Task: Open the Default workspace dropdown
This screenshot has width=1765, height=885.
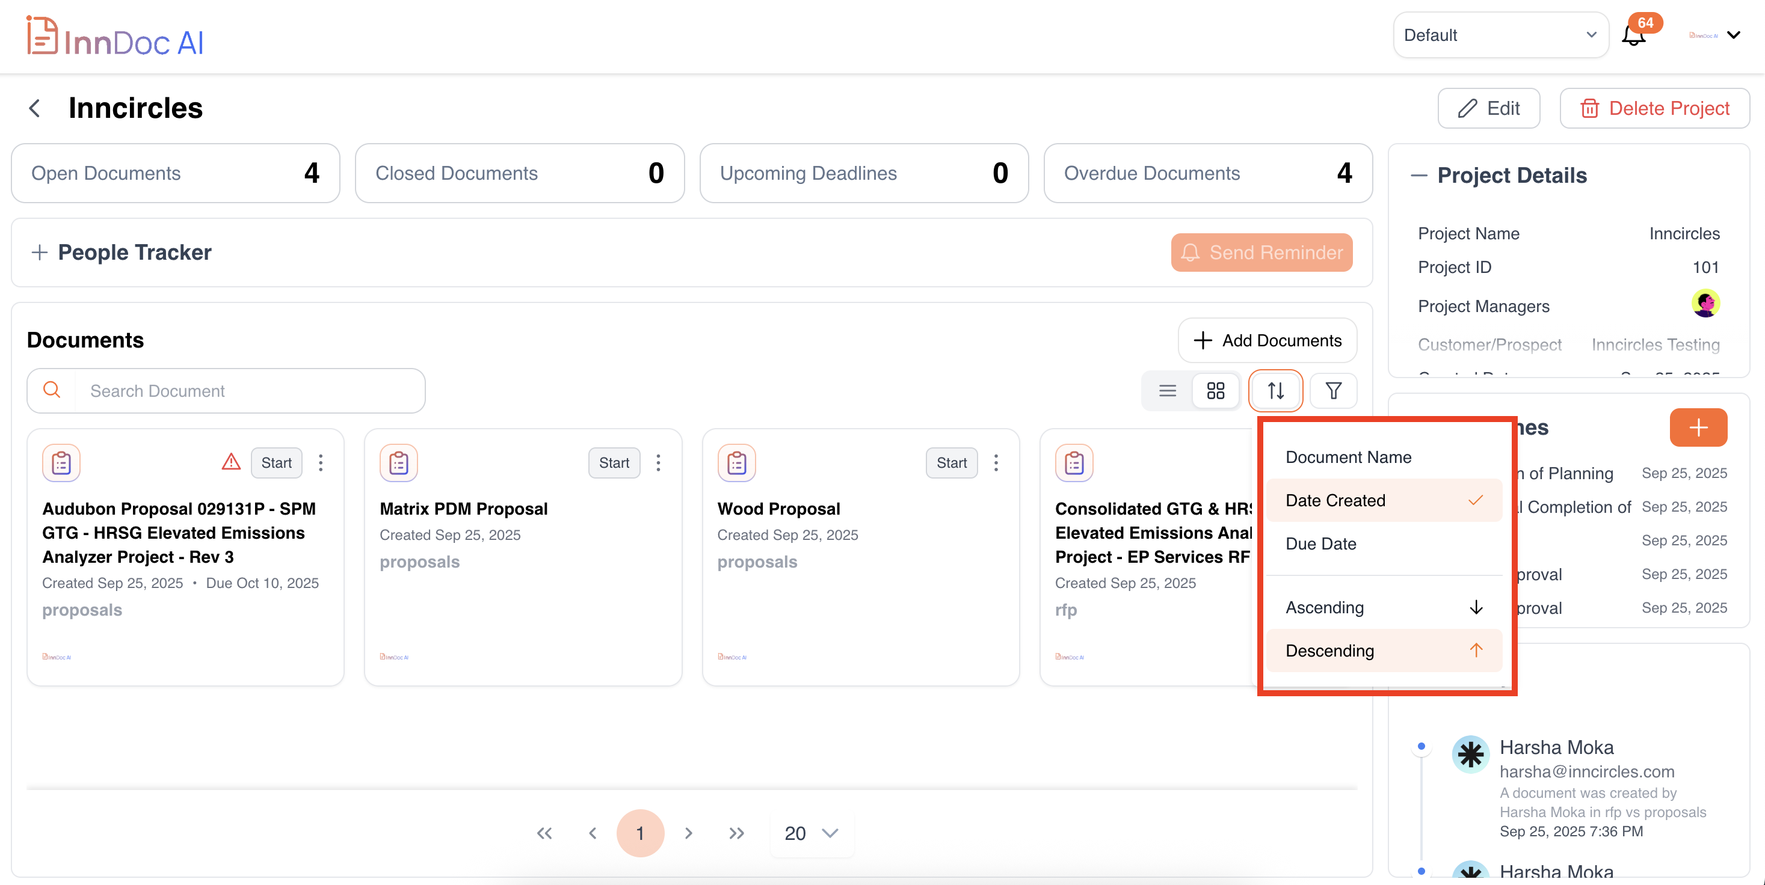Action: (x=1500, y=35)
